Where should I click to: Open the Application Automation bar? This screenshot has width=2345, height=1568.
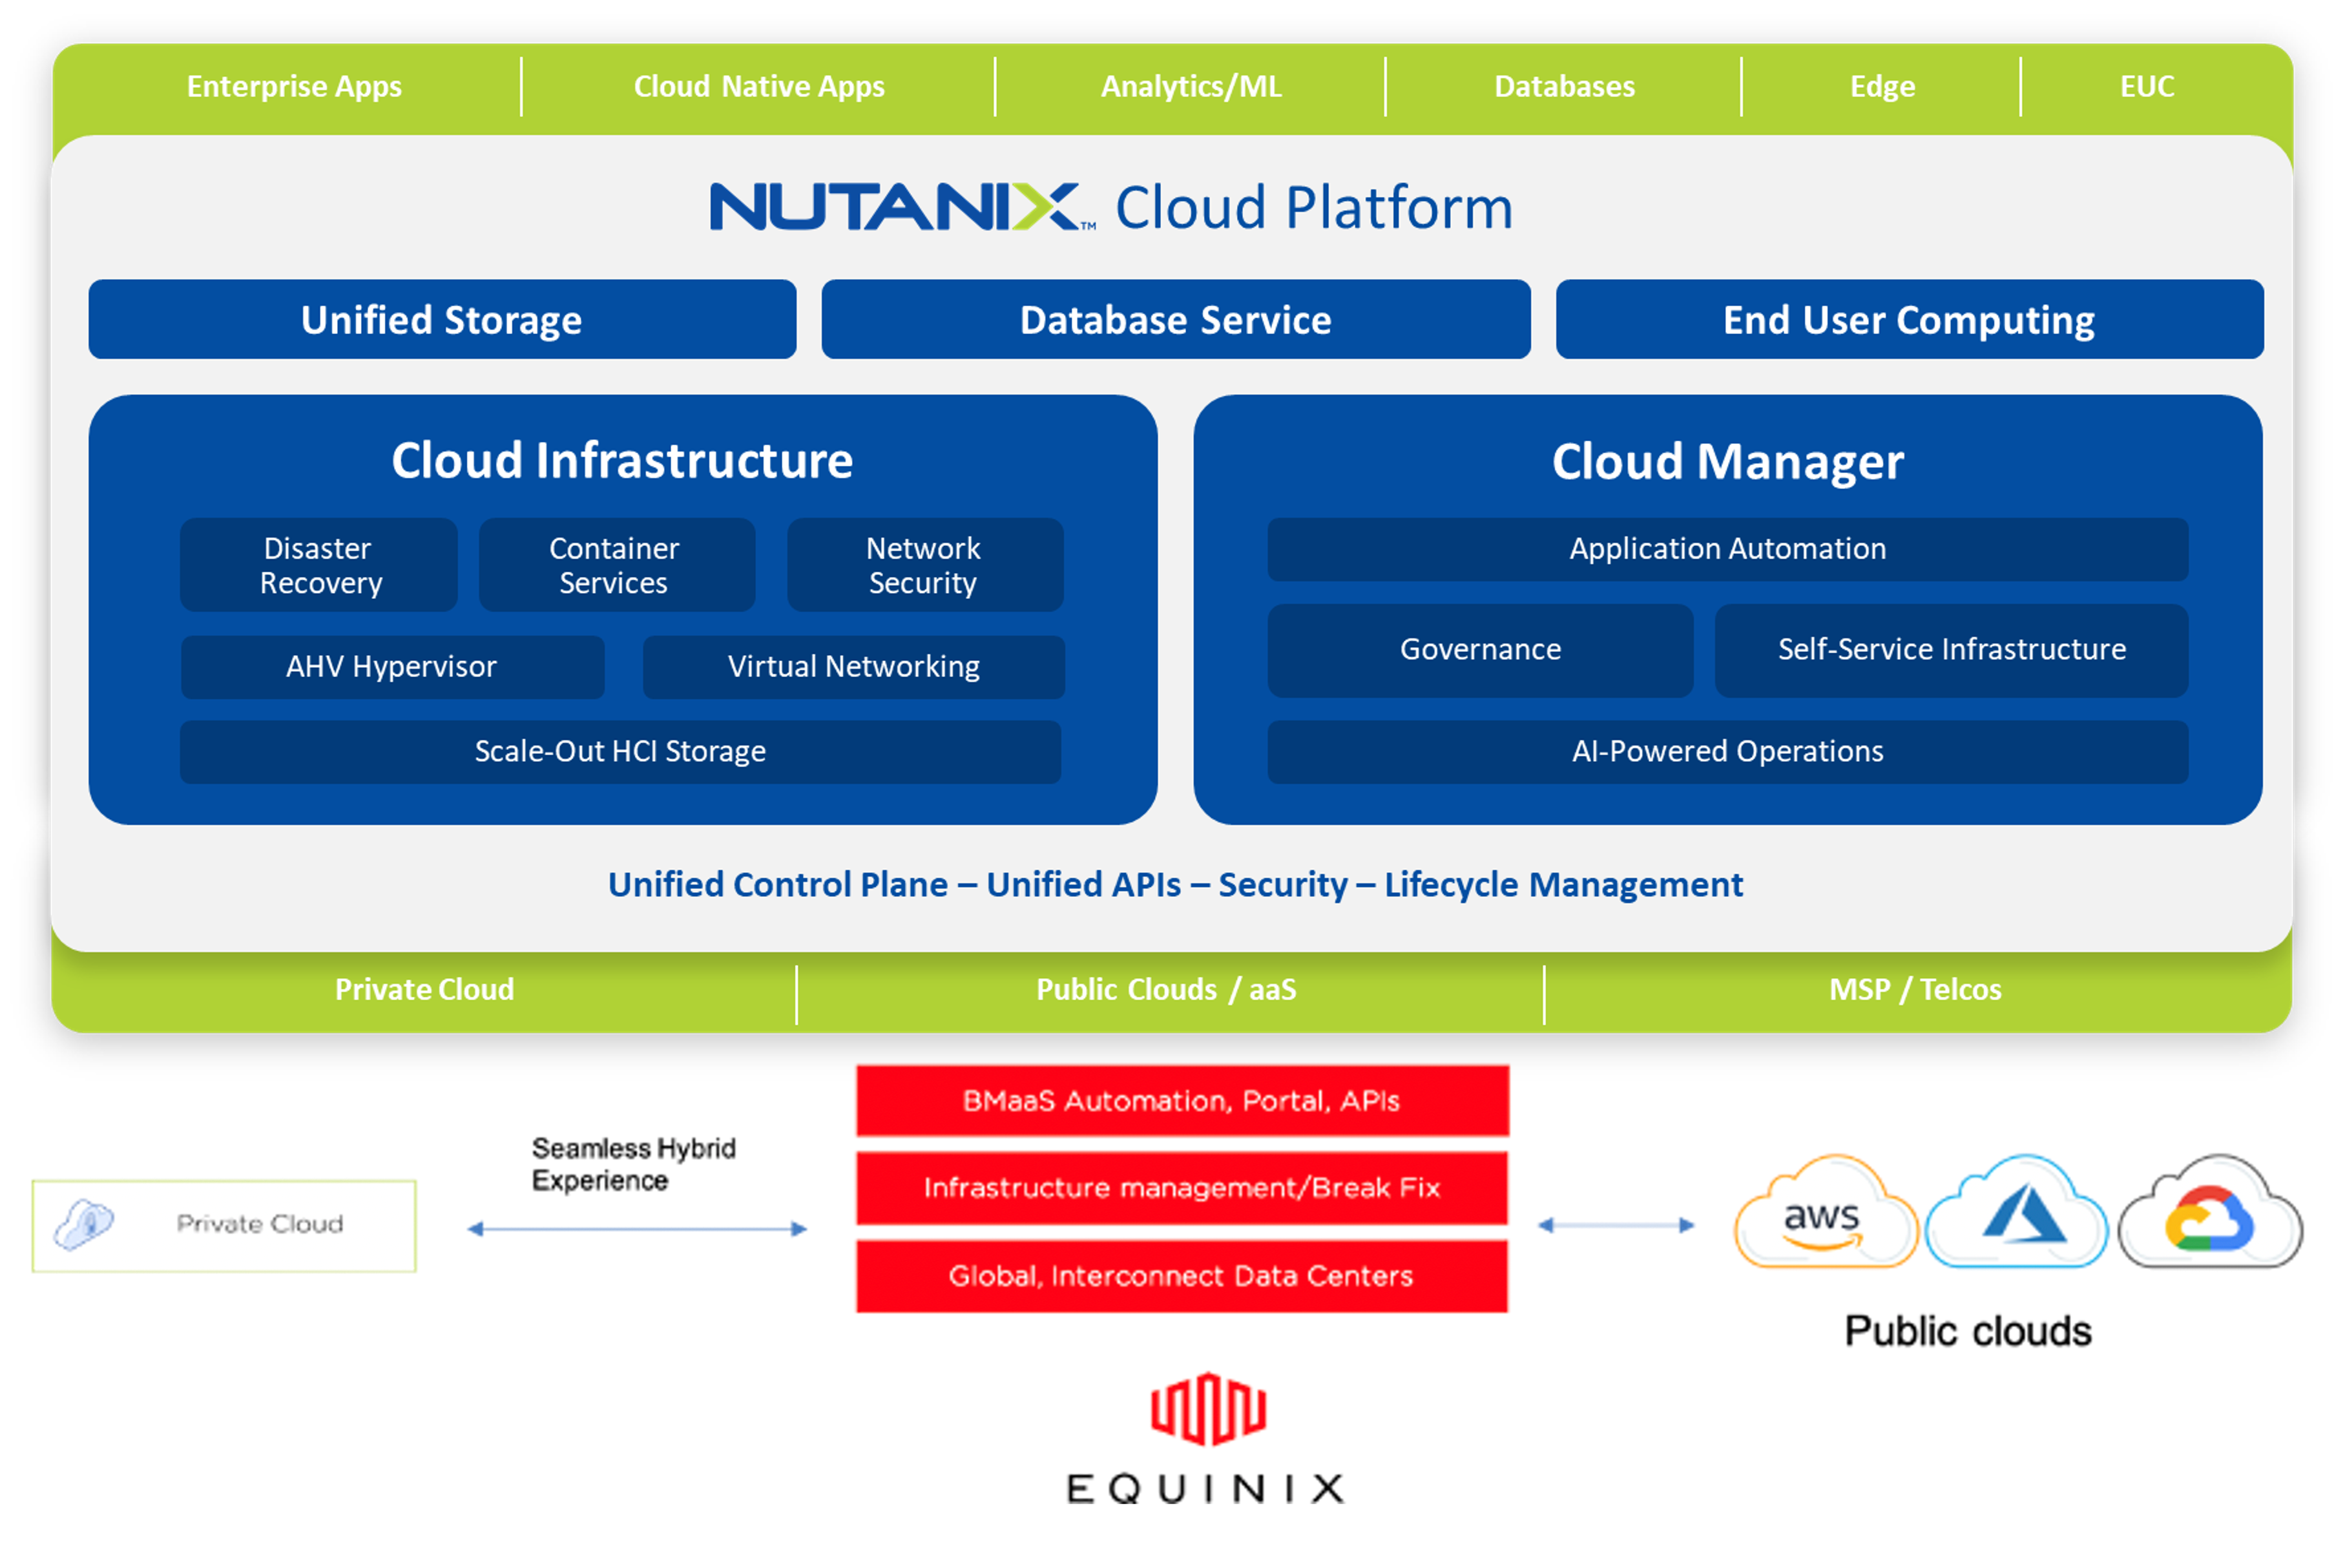[x=1727, y=549]
